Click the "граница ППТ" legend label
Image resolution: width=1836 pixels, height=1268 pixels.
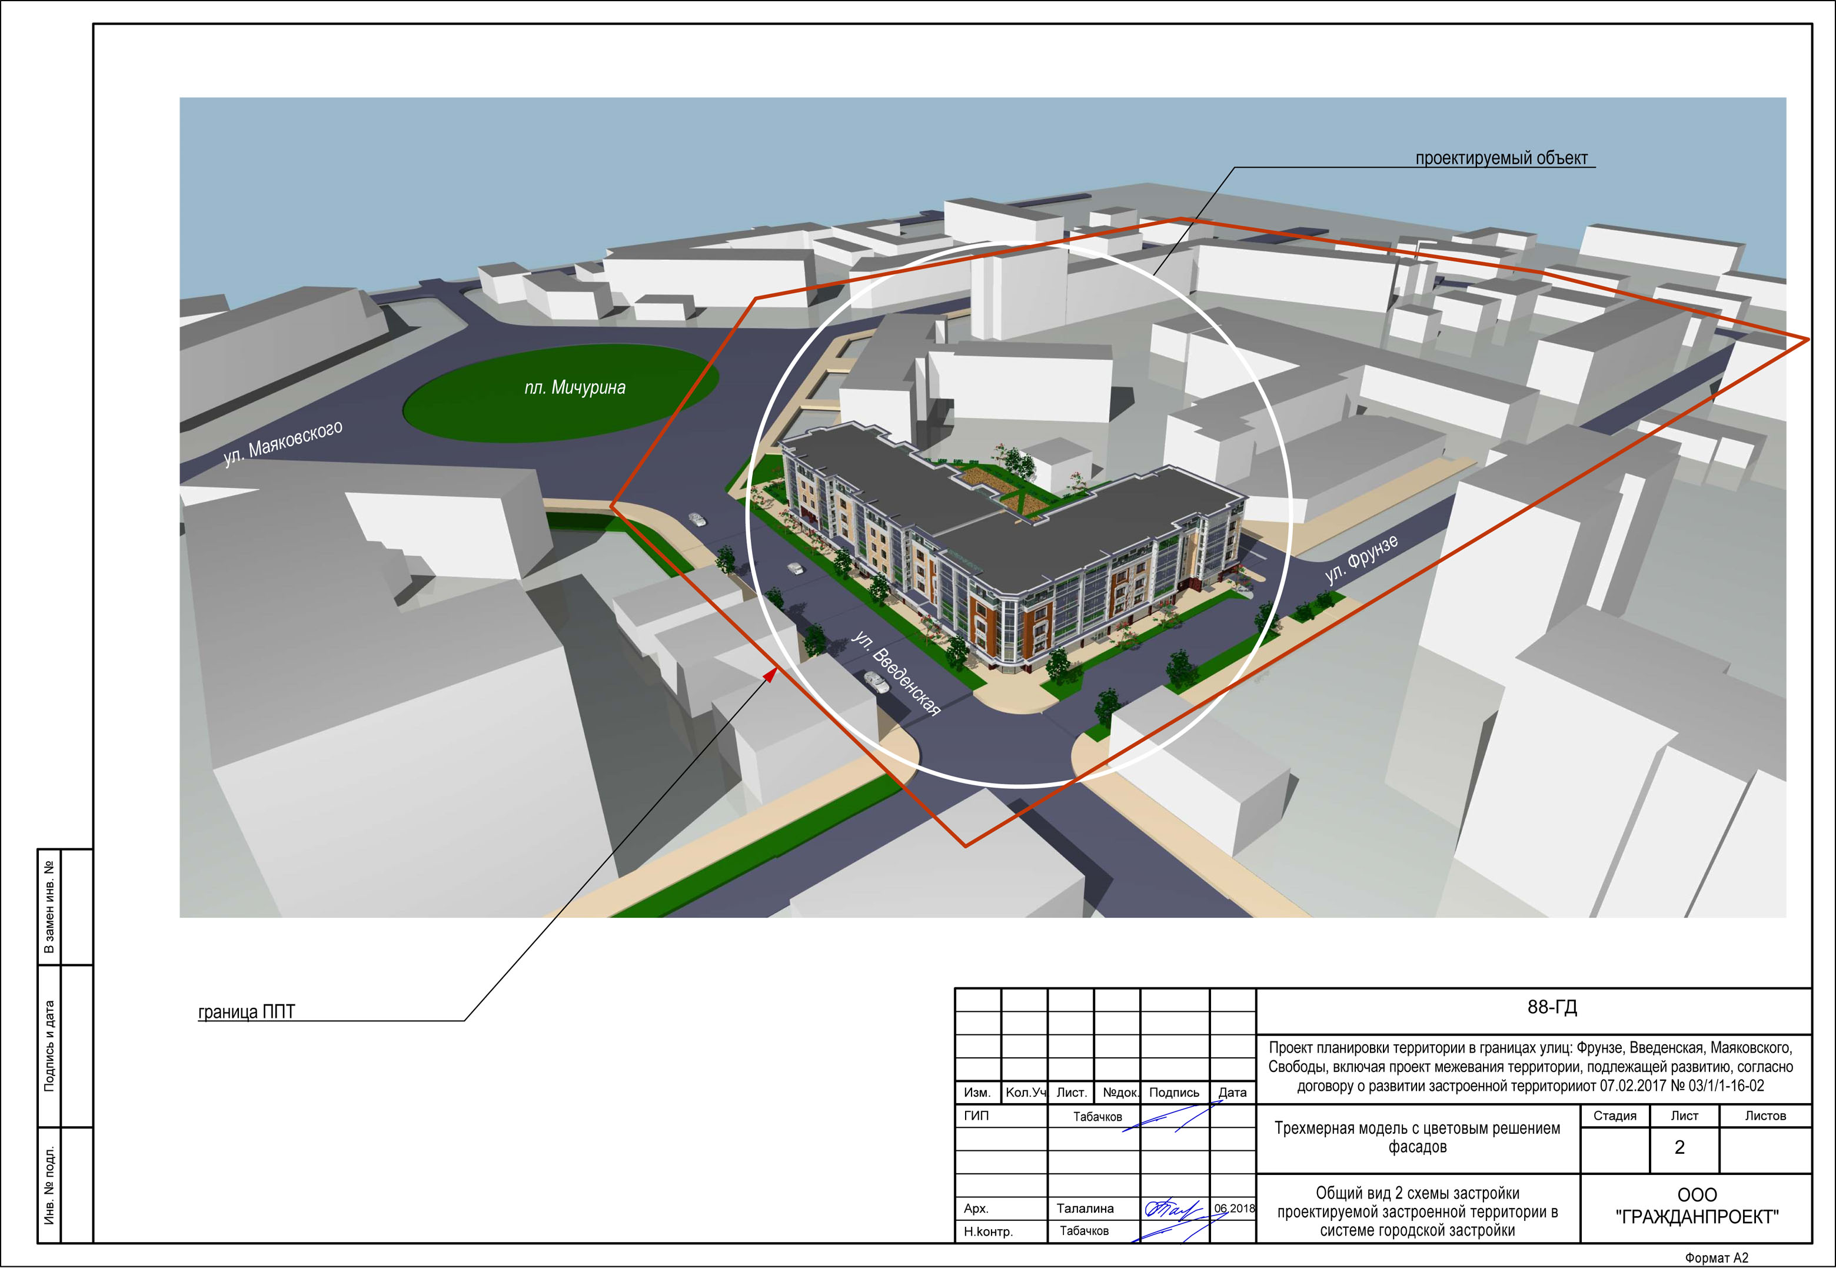tap(246, 1011)
